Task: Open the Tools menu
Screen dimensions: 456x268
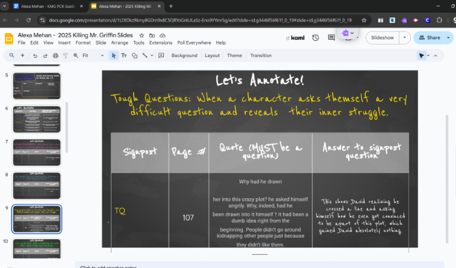Action: pos(139,43)
